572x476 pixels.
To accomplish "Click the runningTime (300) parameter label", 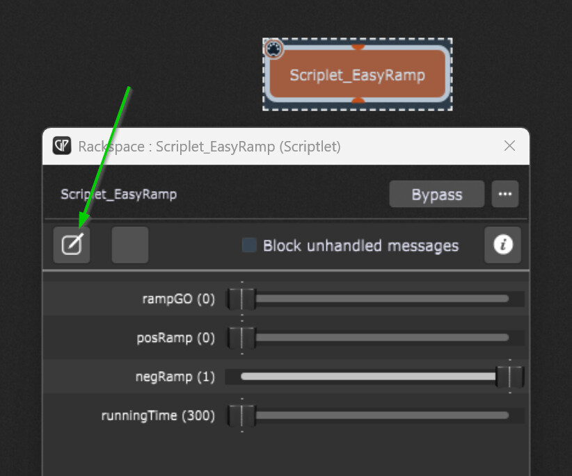I will [158, 416].
